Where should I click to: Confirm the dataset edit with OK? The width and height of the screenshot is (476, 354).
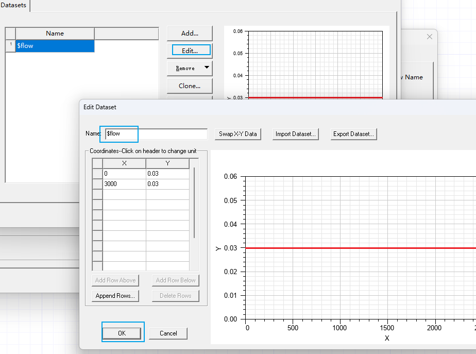[x=122, y=333]
